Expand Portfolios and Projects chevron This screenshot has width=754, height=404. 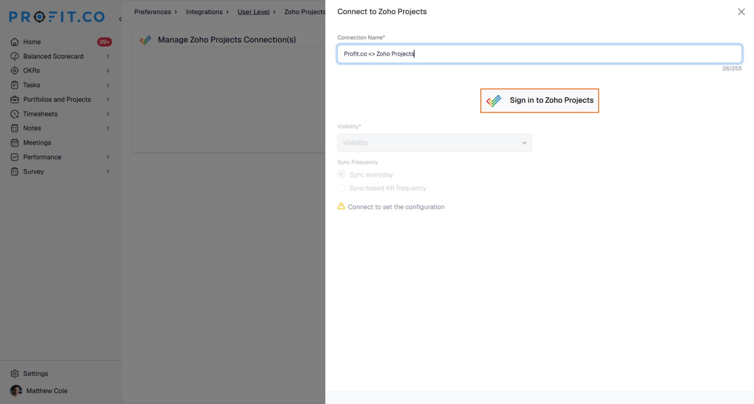(x=108, y=99)
